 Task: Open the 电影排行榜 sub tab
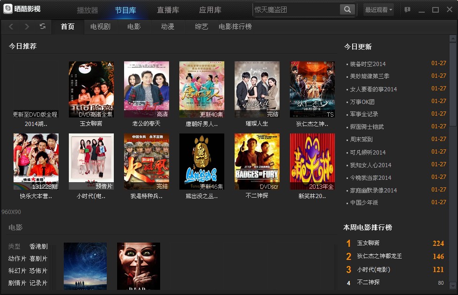[x=235, y=27]
